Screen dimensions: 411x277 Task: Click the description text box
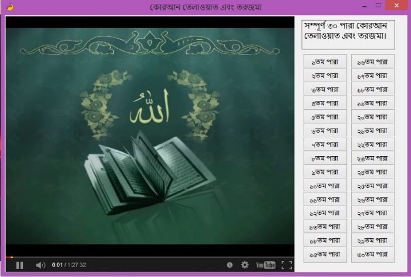tap(348, 35)
